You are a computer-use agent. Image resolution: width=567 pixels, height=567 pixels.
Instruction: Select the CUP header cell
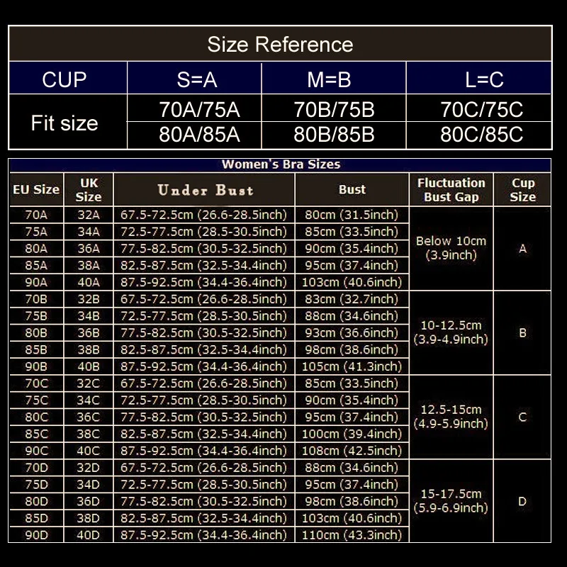click(x=67, y=78)
